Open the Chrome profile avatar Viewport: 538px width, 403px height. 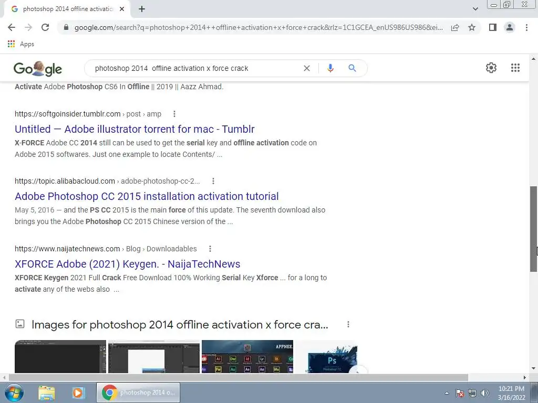tap(510, 27)
